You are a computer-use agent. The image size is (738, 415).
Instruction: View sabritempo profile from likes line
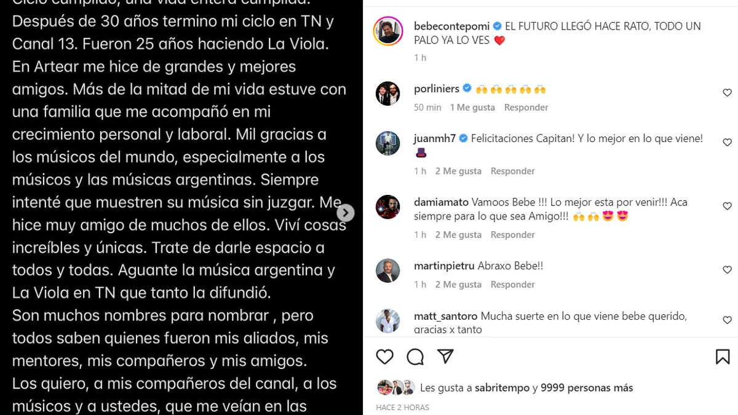[x=500, y=388]
